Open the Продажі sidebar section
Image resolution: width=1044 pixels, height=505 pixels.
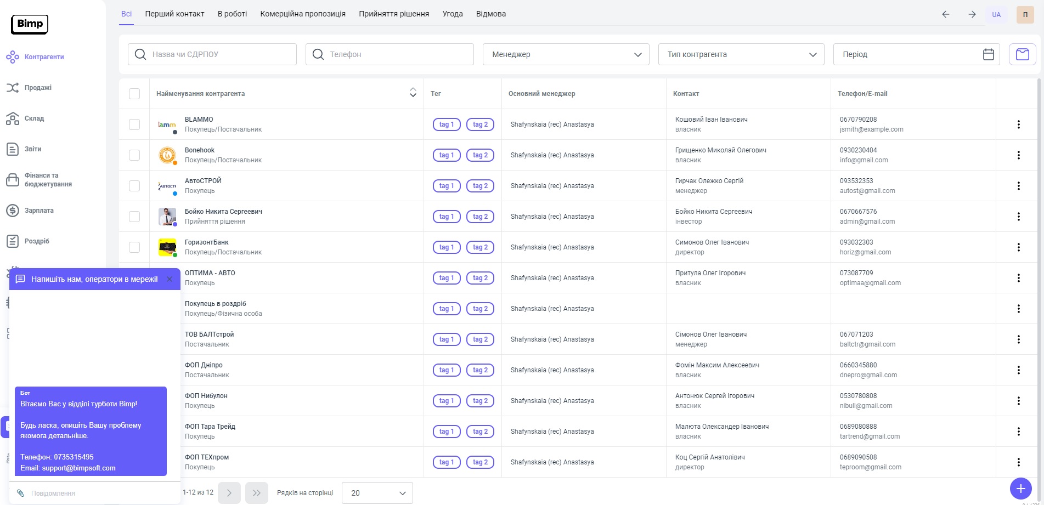click(29, 88)
